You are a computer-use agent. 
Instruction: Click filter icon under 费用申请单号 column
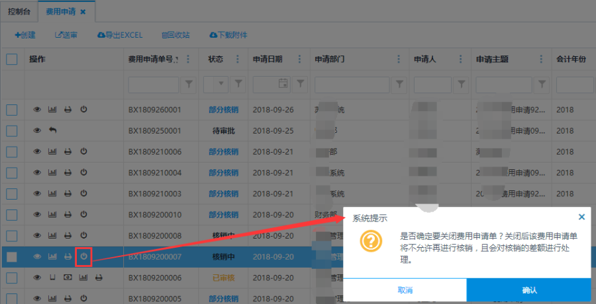[x=189, y=84]
